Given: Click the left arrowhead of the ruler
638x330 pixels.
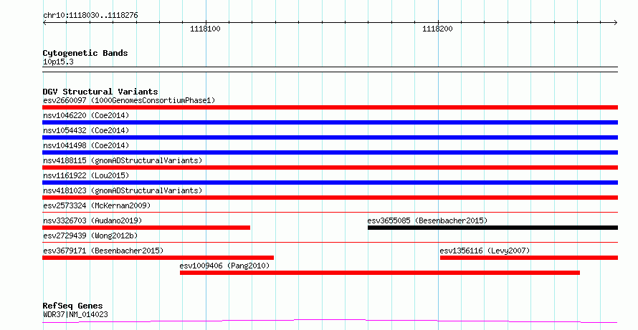Looking at the screenshot, I should (44, 23).
